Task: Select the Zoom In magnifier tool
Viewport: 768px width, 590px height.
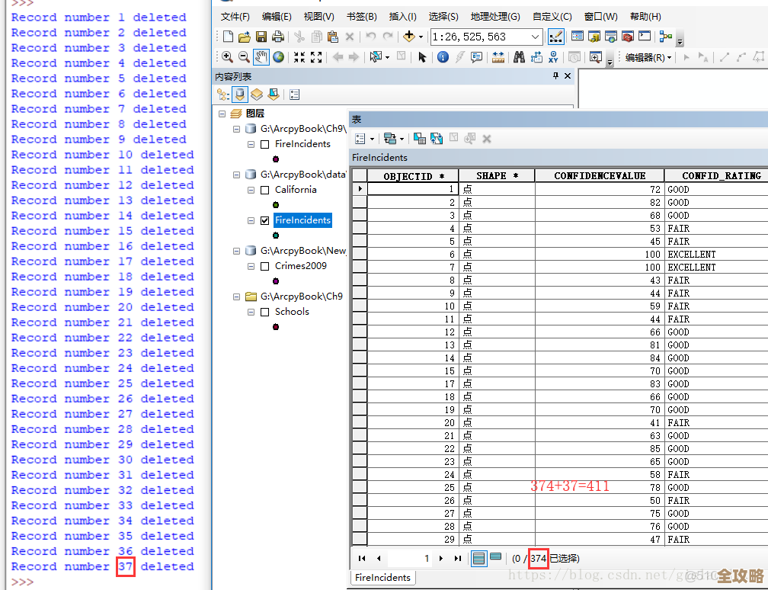Action: pos(227,56)
